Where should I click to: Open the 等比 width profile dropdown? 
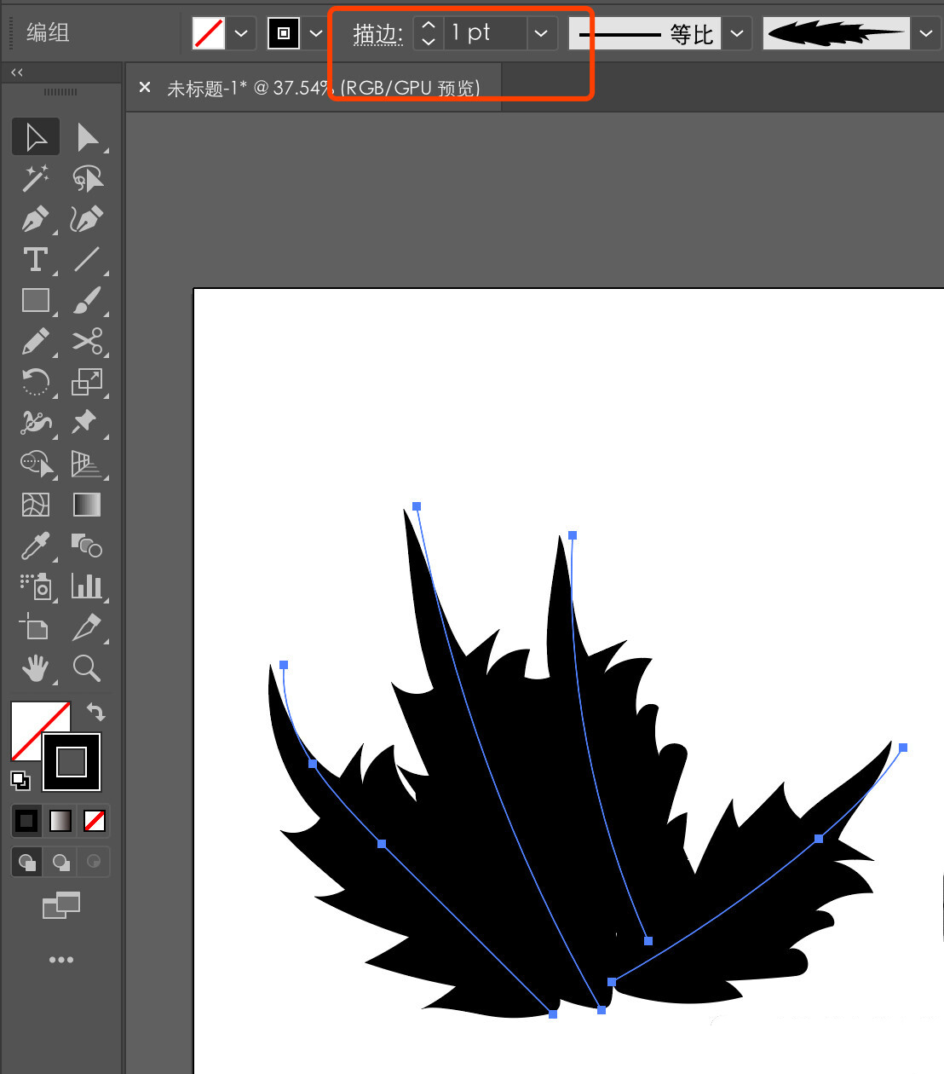(x=737, y=34)
